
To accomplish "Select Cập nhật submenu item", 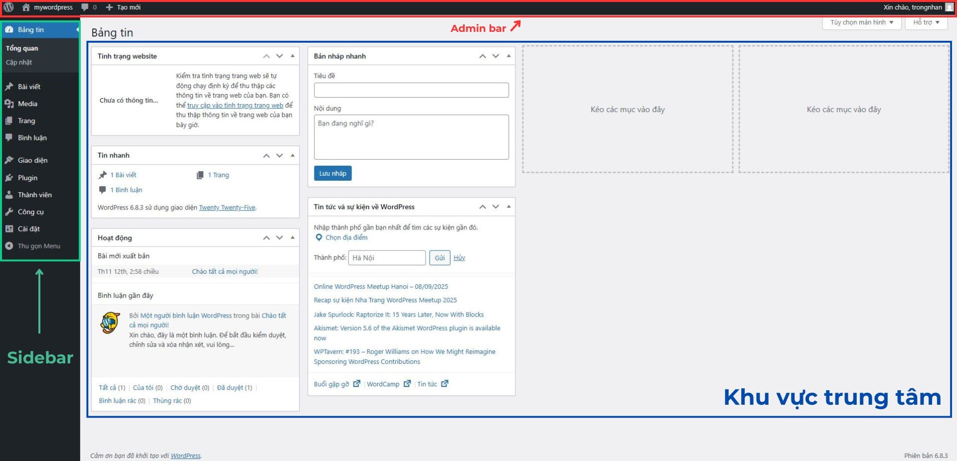I will point(19,62).
